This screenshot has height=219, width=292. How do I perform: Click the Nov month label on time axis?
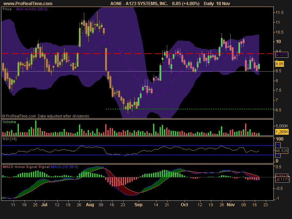tap(231, 205)
